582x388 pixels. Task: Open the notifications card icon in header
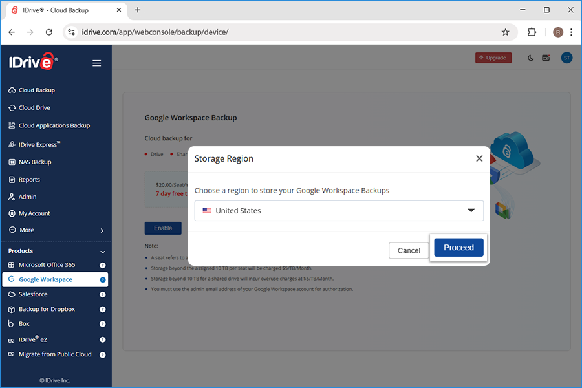546,58
